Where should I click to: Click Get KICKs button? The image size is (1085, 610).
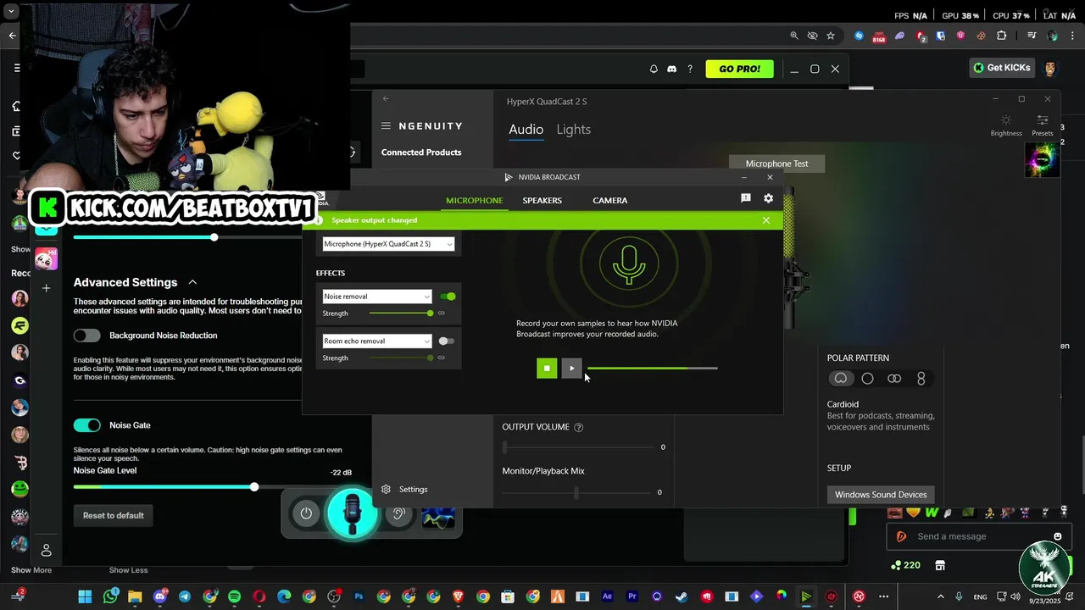coord(1002,68)
